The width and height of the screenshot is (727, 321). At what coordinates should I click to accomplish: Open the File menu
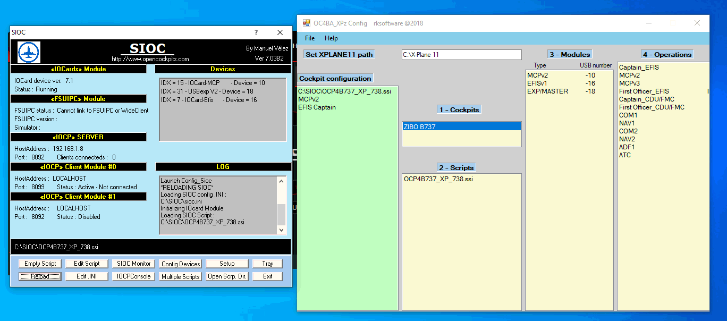coord(310,38)
